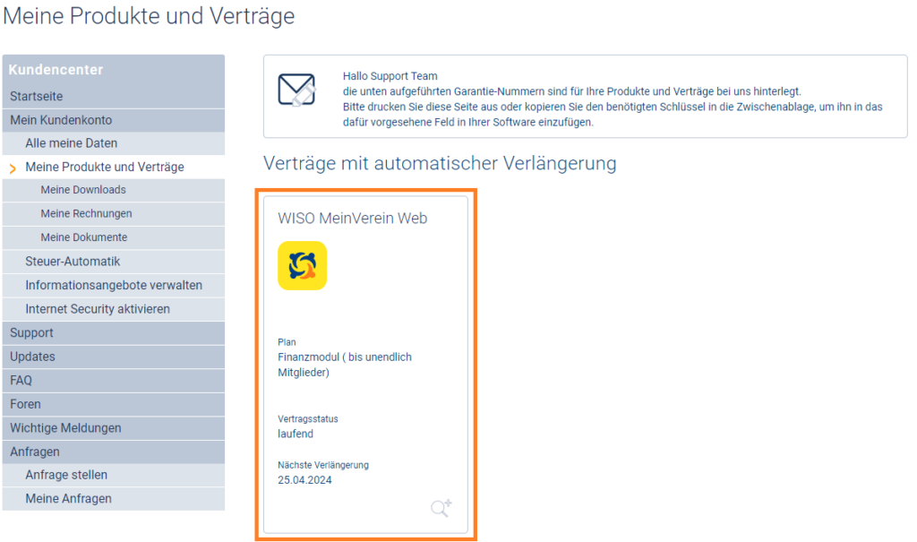917x542 pixels.
Task: Select the Anfragen section
Action: point(114,452)
